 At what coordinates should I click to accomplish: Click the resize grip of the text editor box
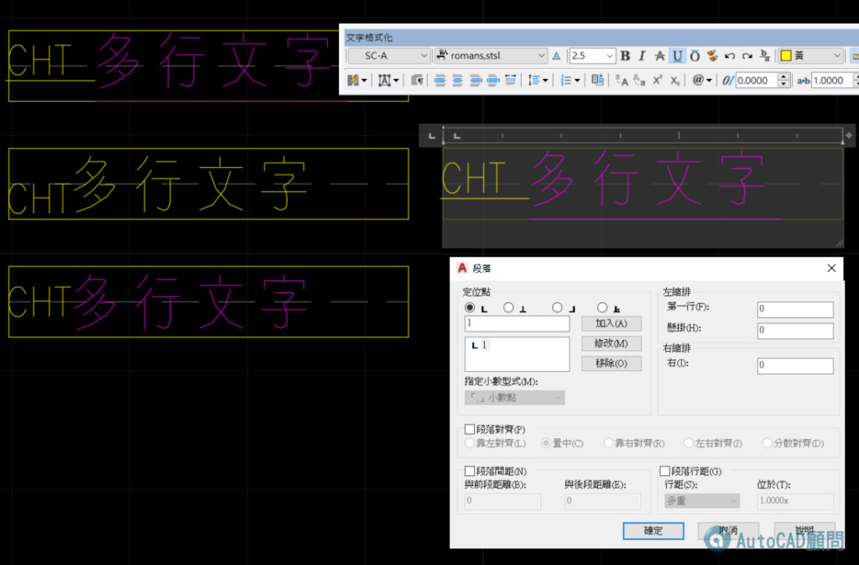coord(839,243)
